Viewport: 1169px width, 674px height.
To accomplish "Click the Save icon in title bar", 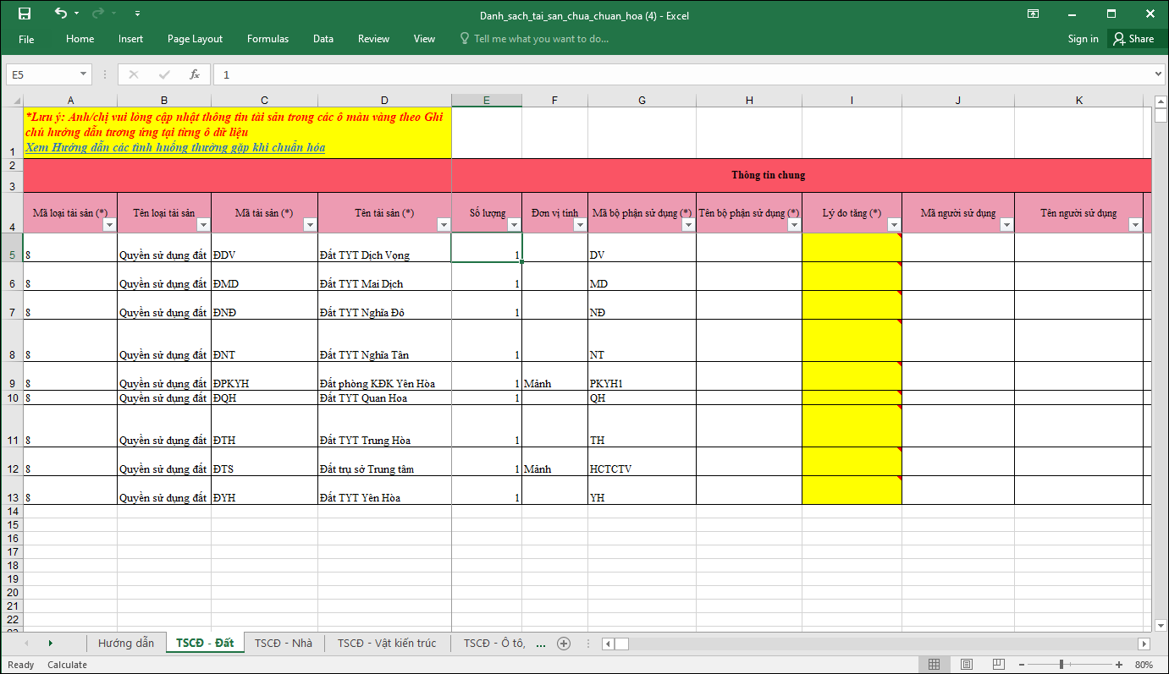I will (24, 14).
